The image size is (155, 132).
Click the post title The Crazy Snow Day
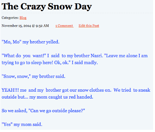point(46,7)
